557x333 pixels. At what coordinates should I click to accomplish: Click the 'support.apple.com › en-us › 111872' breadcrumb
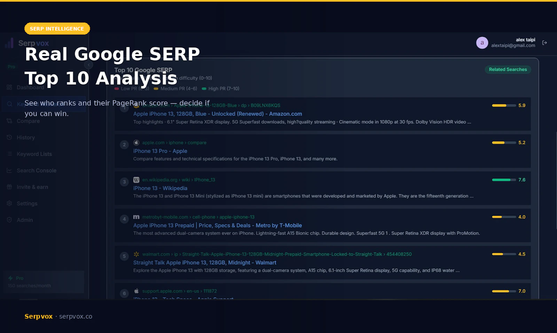(179, 291)
